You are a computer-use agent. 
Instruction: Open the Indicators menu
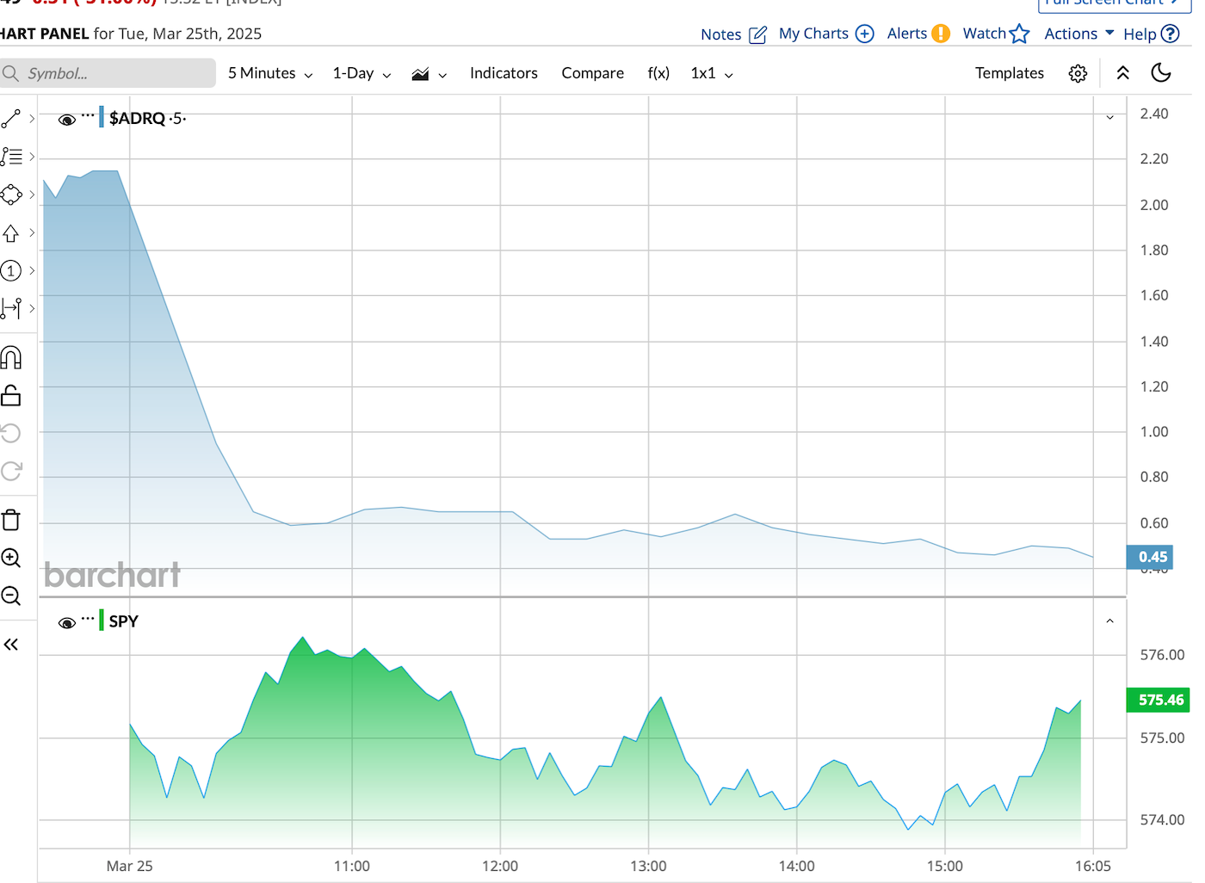tap(504, 74)
